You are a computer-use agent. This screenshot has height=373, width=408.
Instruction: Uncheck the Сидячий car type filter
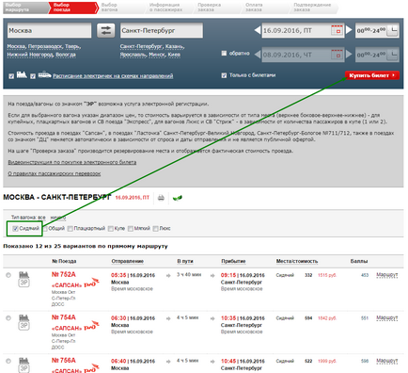15,228
